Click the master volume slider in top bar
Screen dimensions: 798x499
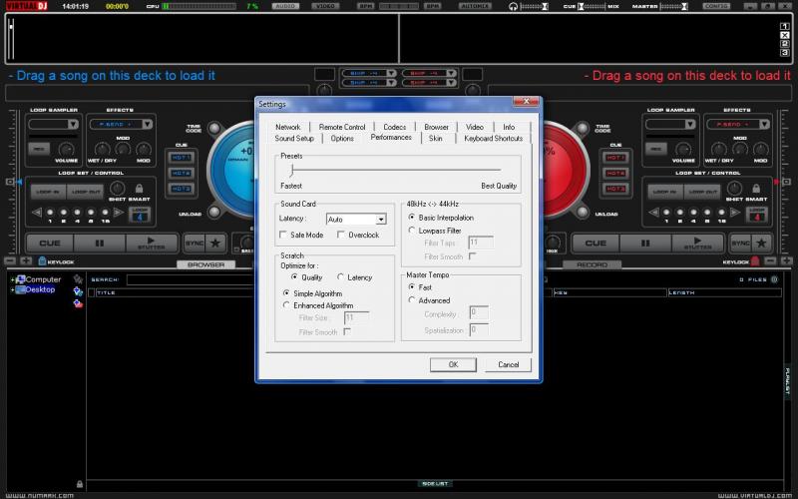(x=674, y=6)
